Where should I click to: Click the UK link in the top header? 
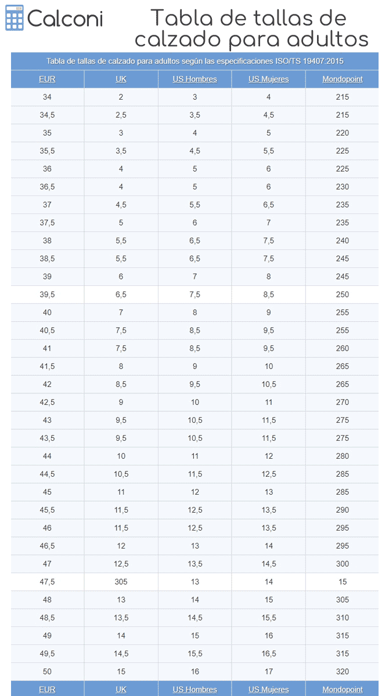[121, 79]
